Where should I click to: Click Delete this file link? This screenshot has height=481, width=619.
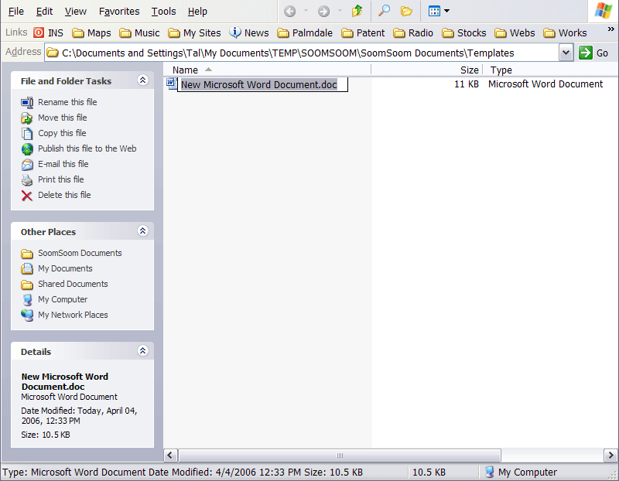coord(64,195)
